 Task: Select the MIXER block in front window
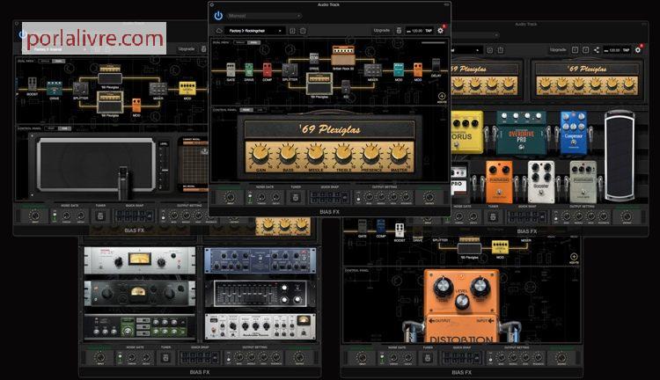tap(373, 69)
